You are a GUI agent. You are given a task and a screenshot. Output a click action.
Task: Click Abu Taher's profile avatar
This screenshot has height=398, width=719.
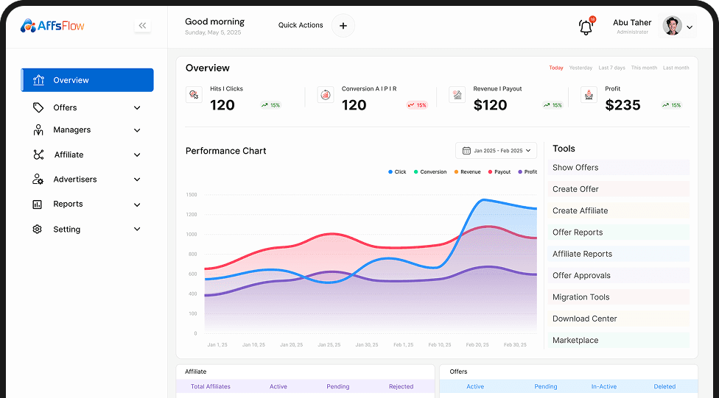(x=672, y=26)
